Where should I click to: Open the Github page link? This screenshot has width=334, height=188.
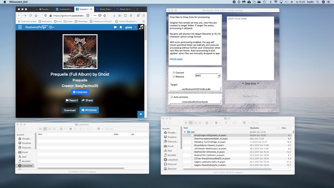(x=176, y=59)
